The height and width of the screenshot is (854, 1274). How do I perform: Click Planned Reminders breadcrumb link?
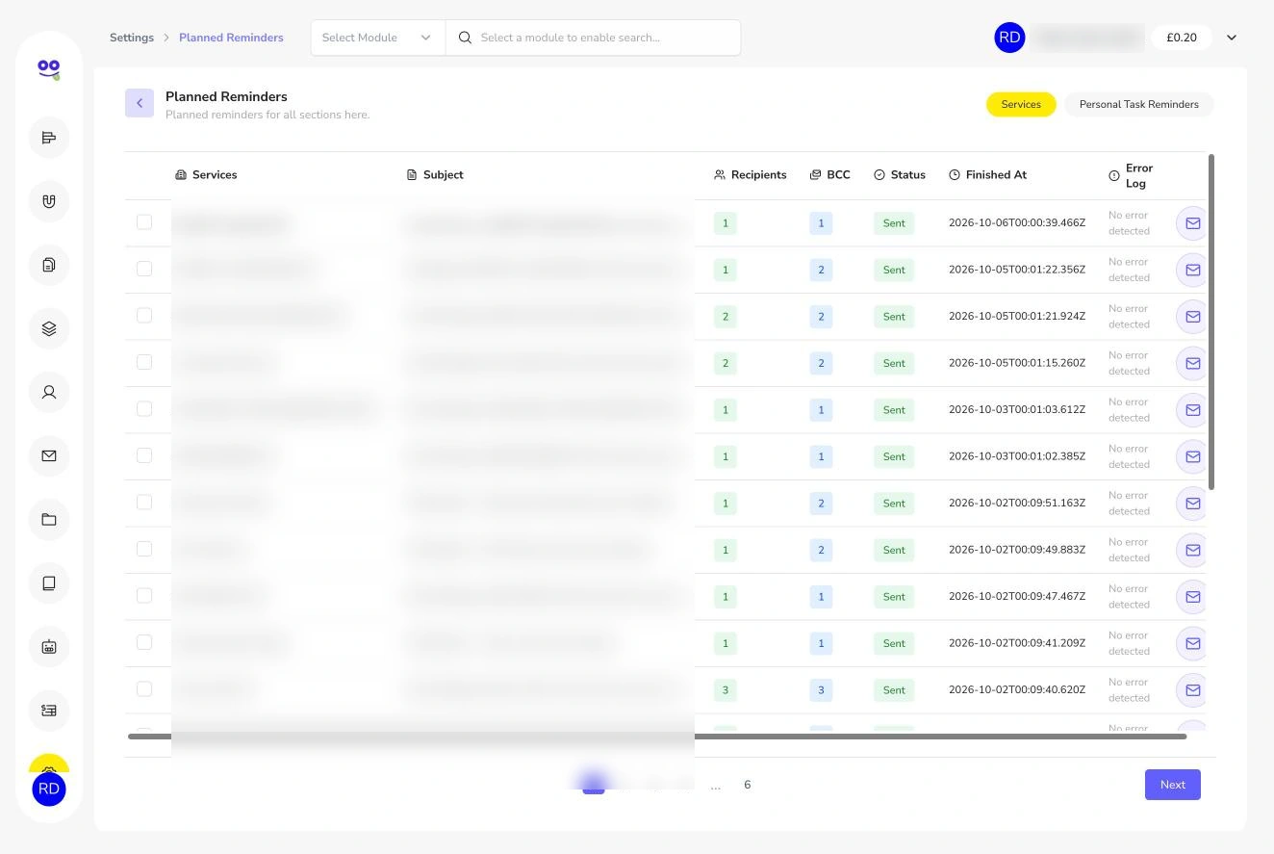[231, 38]
